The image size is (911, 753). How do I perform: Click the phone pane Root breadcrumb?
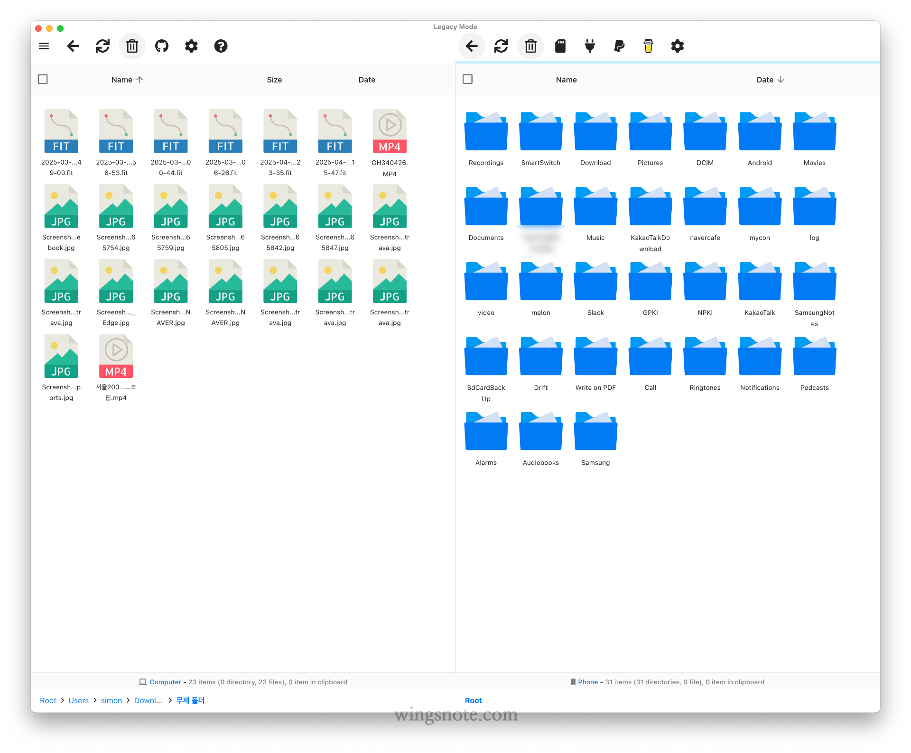pyautogui.click(x=473, y=700)
